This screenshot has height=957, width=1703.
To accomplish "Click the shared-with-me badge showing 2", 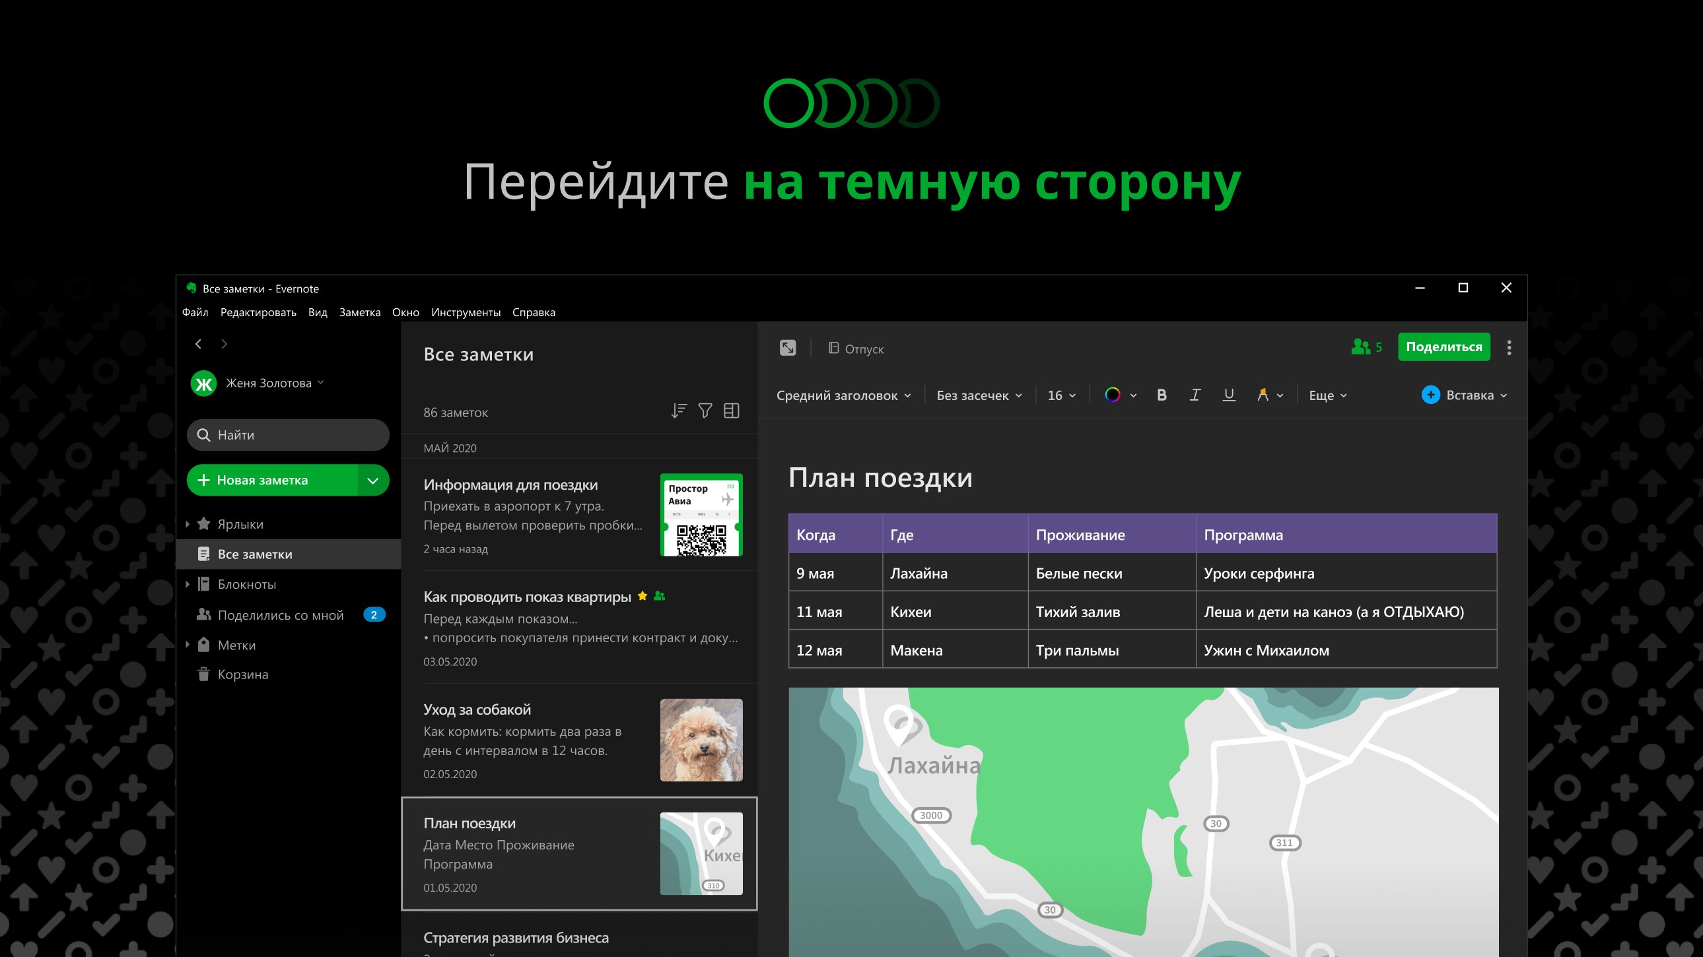I will pyautogui.click(x=374, y=614).
